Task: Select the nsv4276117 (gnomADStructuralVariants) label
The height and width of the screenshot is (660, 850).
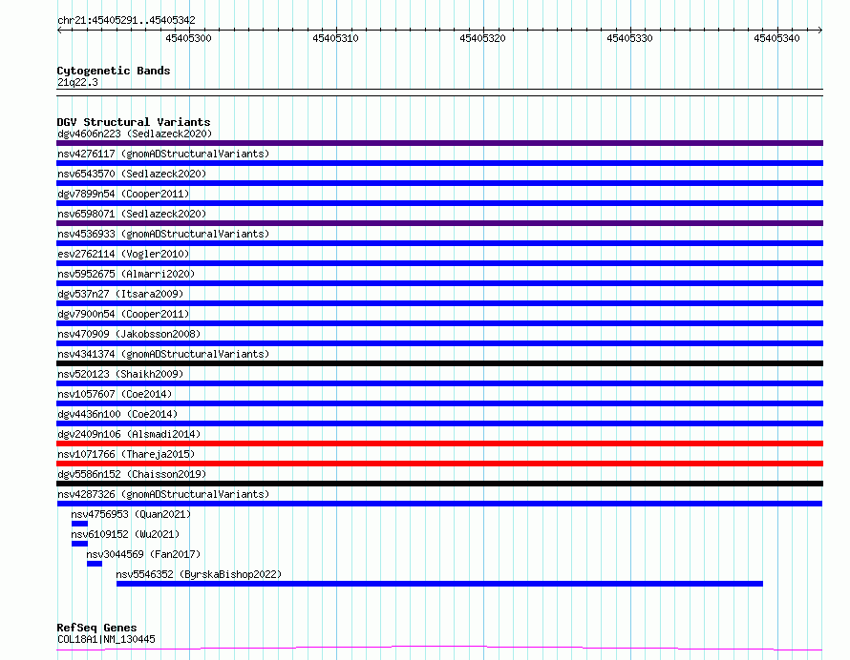Action: click(x=163, y=154)
